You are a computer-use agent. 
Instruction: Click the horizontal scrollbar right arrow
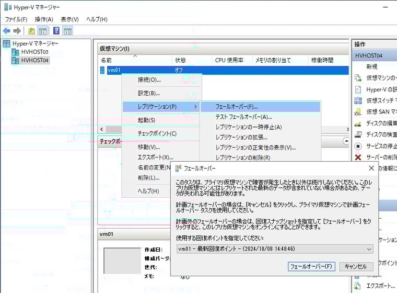click(347, 129)
